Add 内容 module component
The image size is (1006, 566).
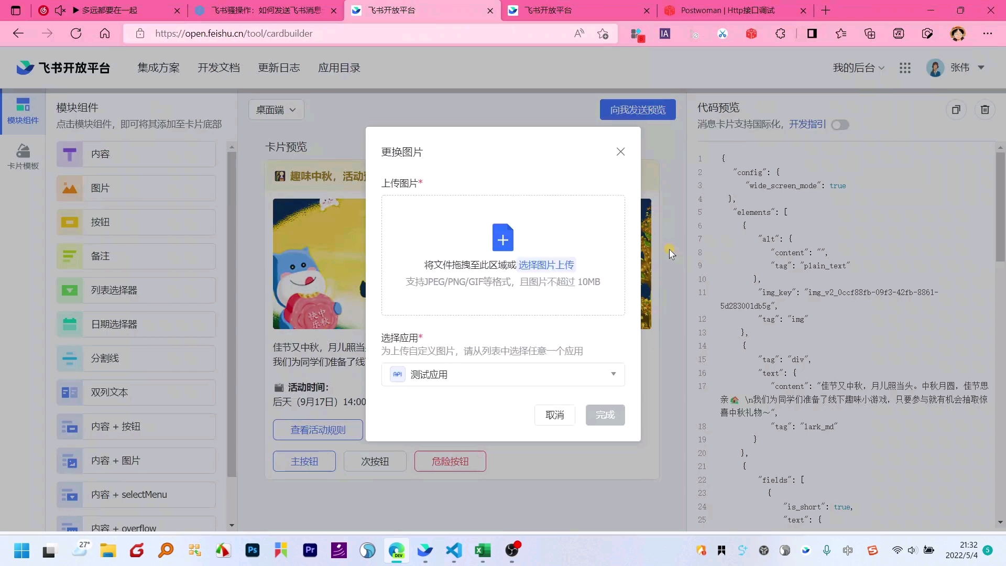pos(136,154)
